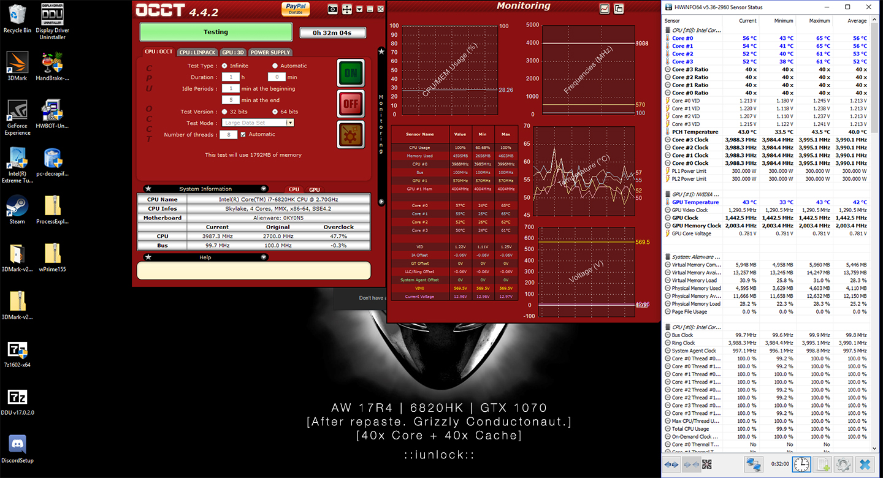Click the idle minutes at the end field
The height and width of the screenshot is (478, 883).
point(231,99)
